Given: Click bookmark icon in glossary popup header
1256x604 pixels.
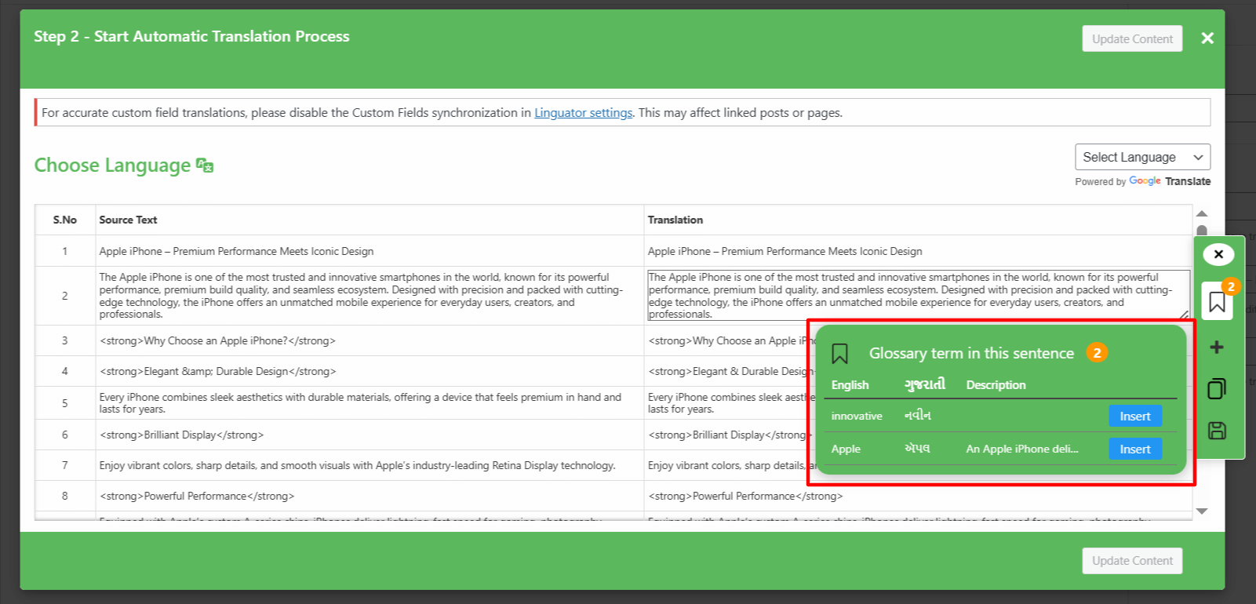Looking at the screenshot, I should click(x=839, y=354).
